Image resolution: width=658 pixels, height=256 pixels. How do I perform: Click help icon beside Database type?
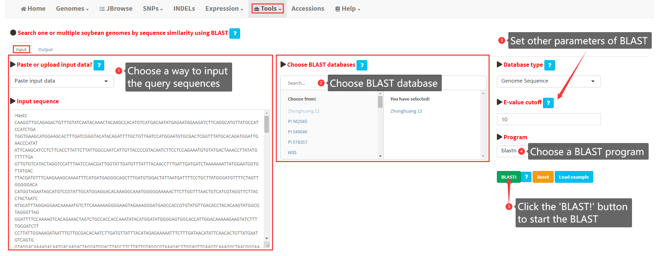click(550, 65)
